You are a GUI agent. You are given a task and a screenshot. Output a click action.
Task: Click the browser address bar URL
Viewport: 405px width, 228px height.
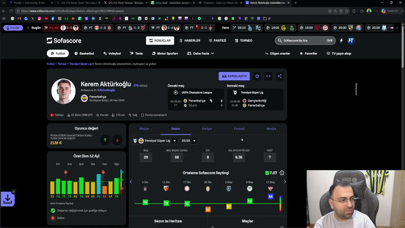click(72, 11)
